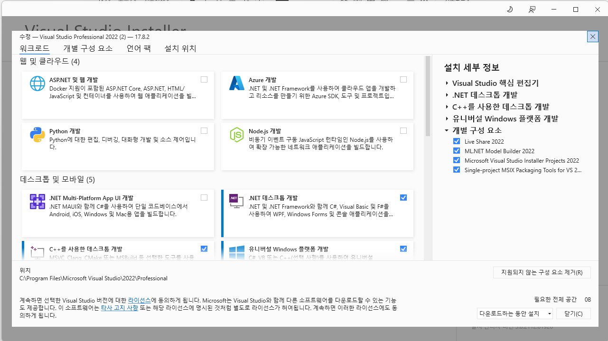The image size is (608, 341).
Task: Check the .NET Multi-Platform App UI checkbox
Action: tap(204, 198)
